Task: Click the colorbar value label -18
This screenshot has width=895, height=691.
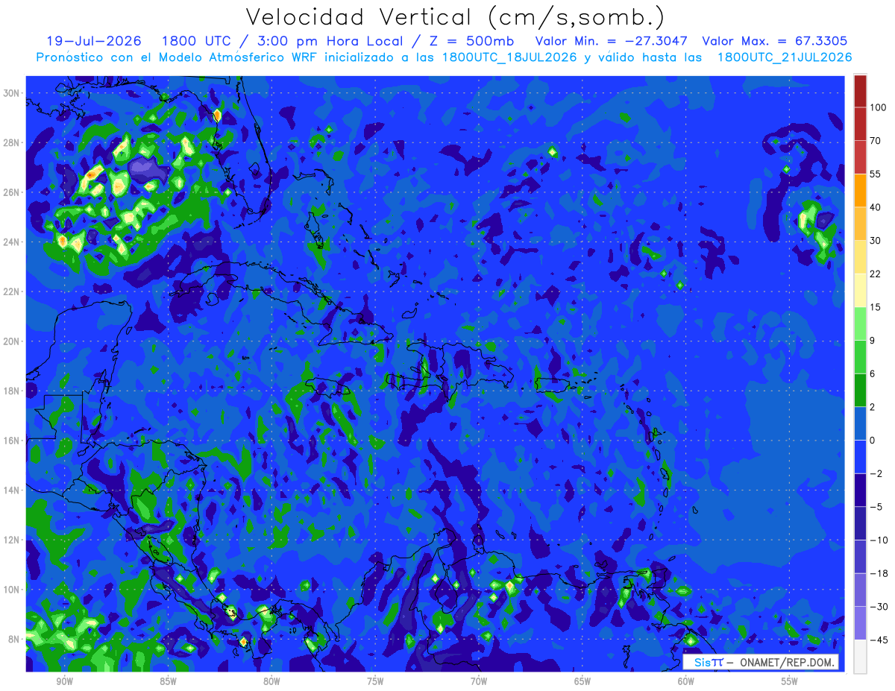Action: click(x=878, y=573)
